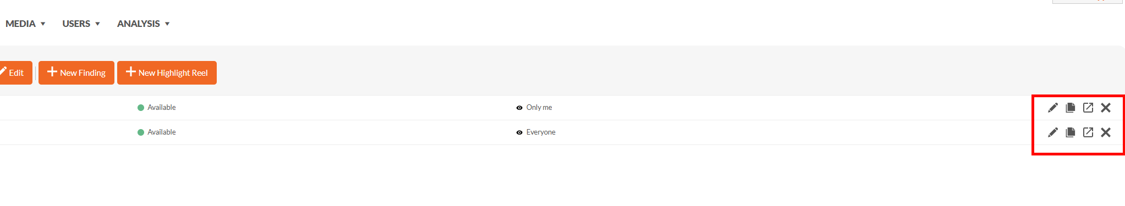The width and height of the screenshot is (1125, 206).
Task: Click the New Finding button
Action: pos(76,73)
